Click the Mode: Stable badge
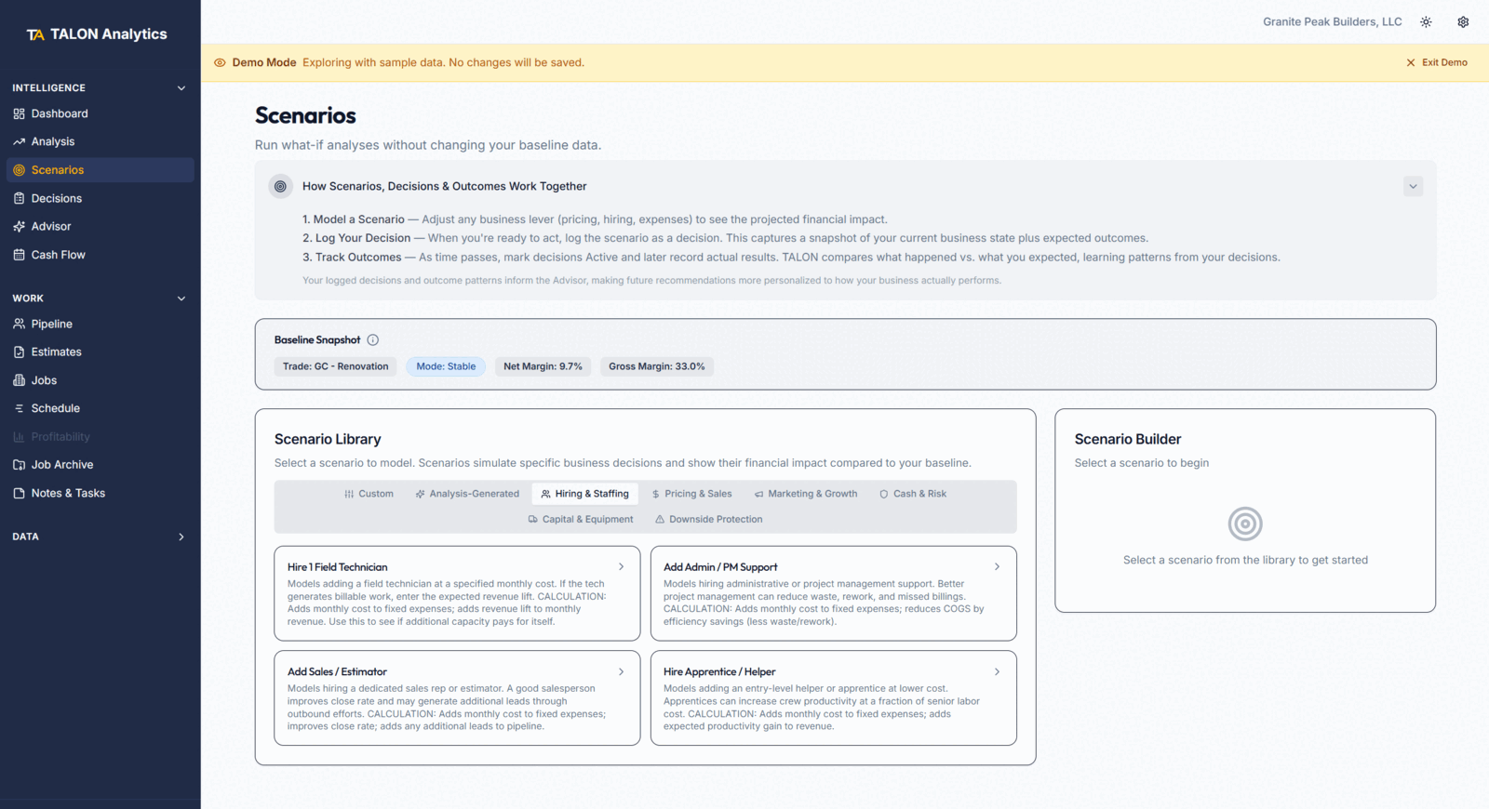The width and height of the screenshot is (1489, 809). pos(446,366)
